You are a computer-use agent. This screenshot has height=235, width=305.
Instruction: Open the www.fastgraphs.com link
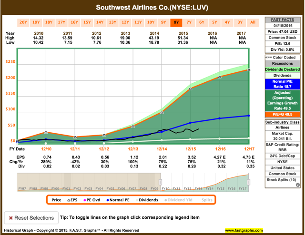pos(244,230)
